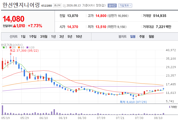The width and height of the screenshot is (178, 120).
Task: Click the stock code 452280
Action: tap(46, 6)
